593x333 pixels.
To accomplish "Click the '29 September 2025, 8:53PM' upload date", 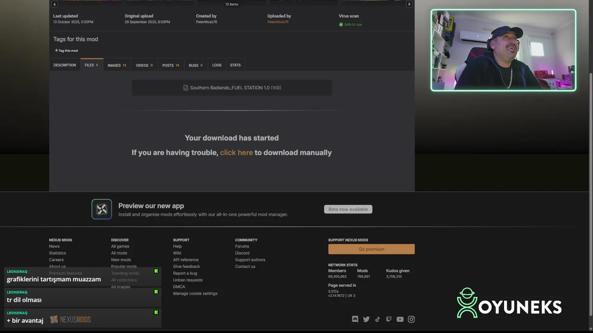I will click(147, 22).
